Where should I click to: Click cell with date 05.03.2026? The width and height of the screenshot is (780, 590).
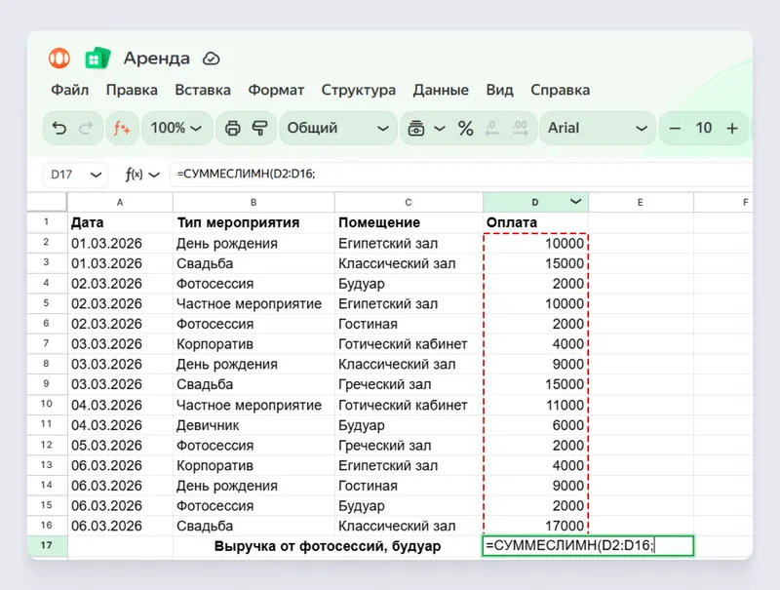tap(120, 446)
